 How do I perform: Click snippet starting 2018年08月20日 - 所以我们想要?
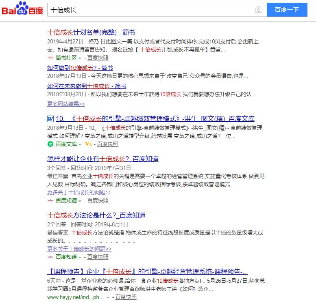(152, 94)
